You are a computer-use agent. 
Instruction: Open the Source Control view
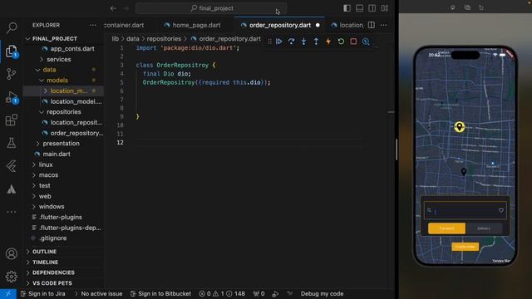12,74
